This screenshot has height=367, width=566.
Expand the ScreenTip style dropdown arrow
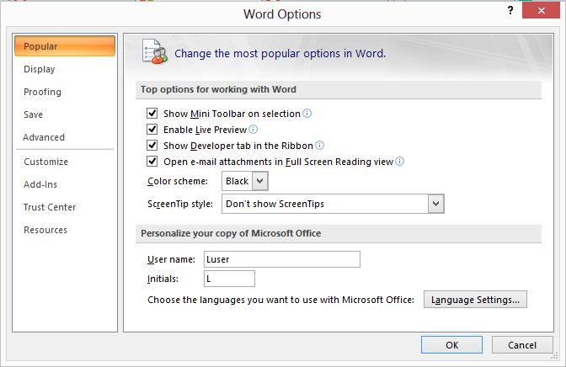pos(435,204)
